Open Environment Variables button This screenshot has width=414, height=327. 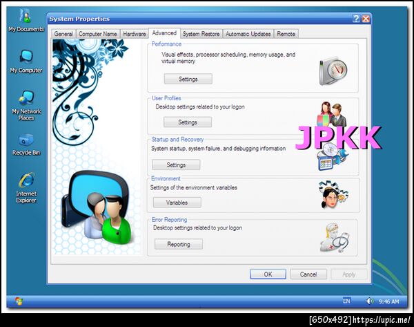point(177,203)
